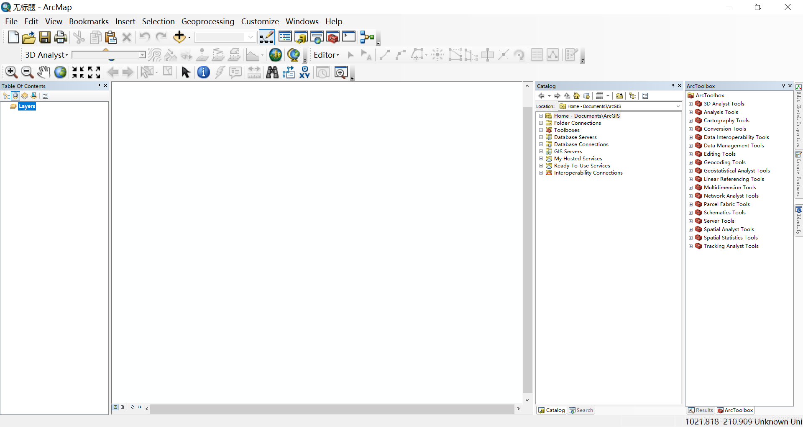Viewport: 803px width, 427px height.
Task: Open the map scale dropdown
Action: 250,37
